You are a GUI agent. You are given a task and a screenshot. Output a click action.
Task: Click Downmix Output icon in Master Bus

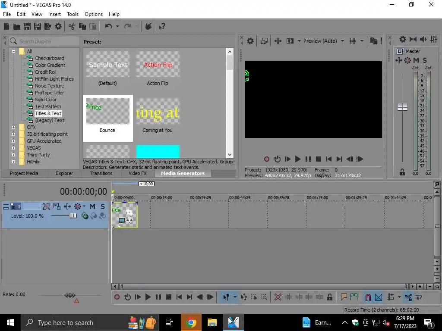pyautogui.click(x=413, y=39)
